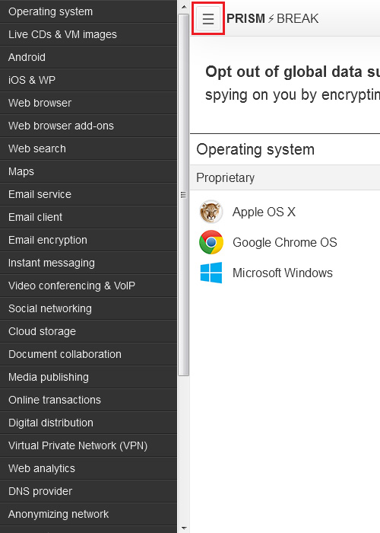This screenshot has width=380, height=533.
Task: Click the Microsoft Windows logo icon
Action: pyautogui.click(x=211, y=273)
